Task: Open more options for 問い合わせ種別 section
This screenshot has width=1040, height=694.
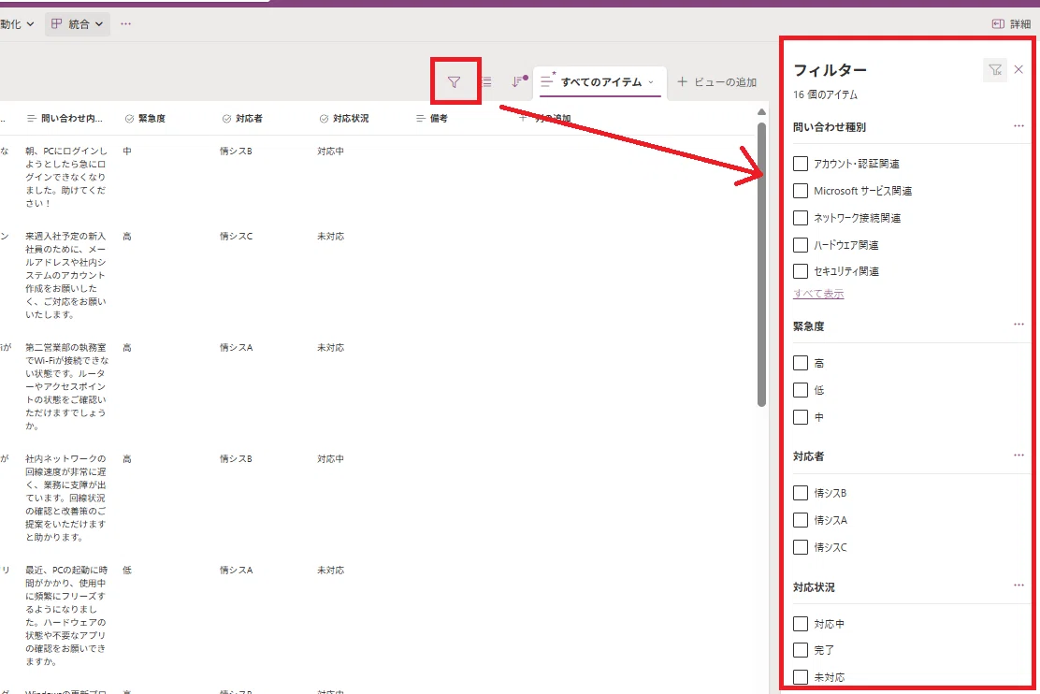Action: tap(1018, 126)
